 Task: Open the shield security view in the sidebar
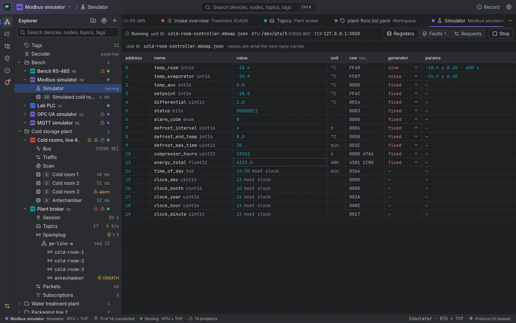(7, 58)
